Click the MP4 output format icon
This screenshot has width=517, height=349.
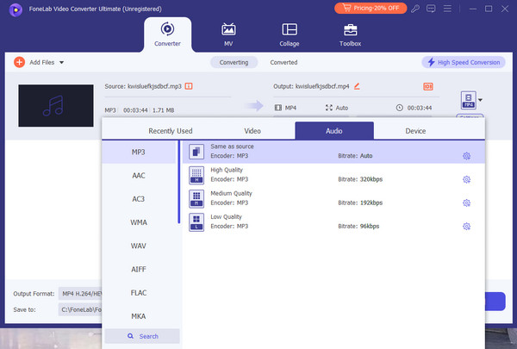468,100
